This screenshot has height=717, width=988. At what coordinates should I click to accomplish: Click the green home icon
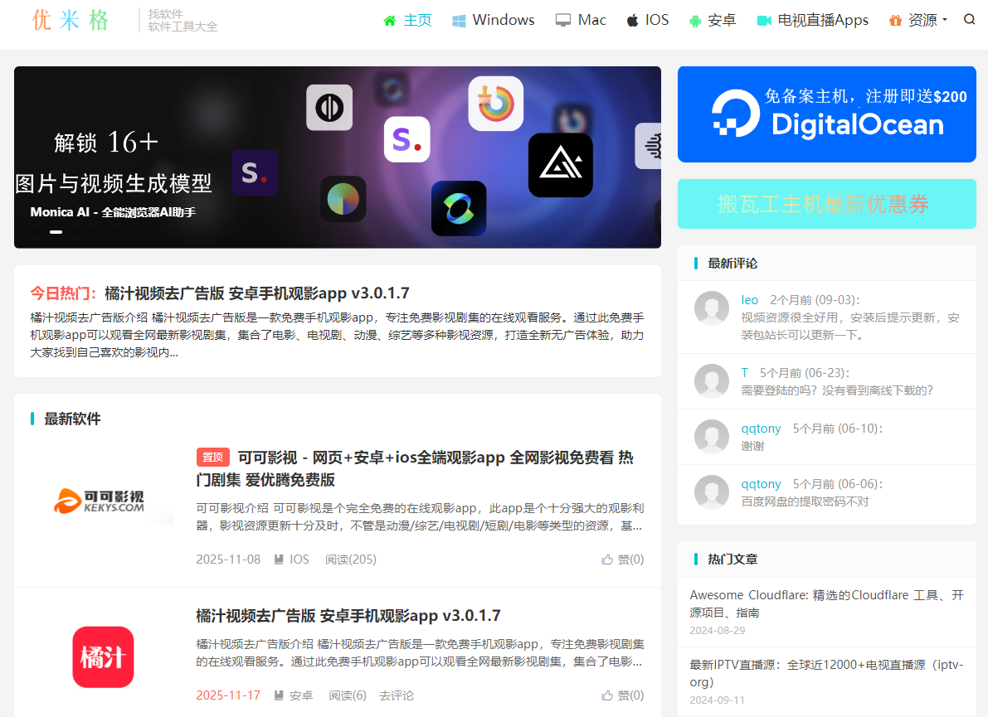[x=390, y=21]
